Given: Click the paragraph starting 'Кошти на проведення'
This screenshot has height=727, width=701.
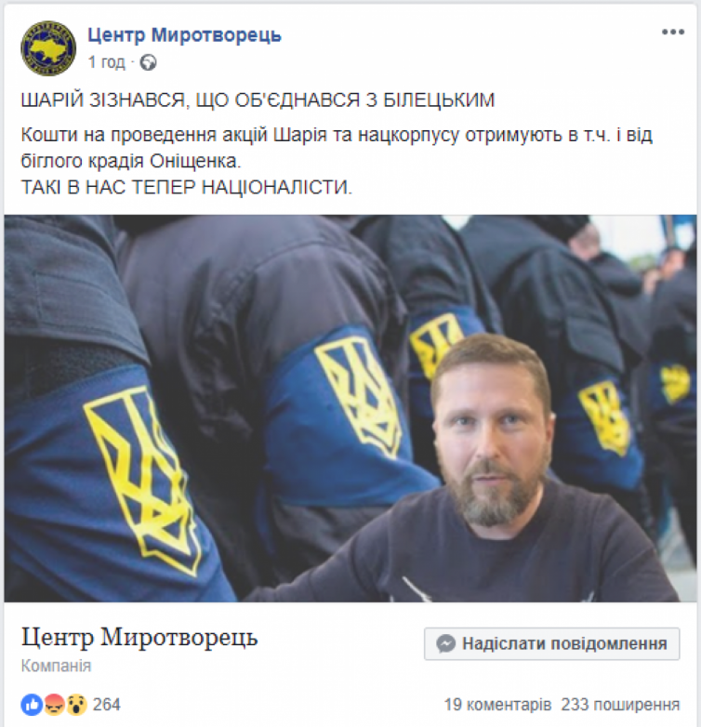Looking at the screenshot, I should coord(337,148).
